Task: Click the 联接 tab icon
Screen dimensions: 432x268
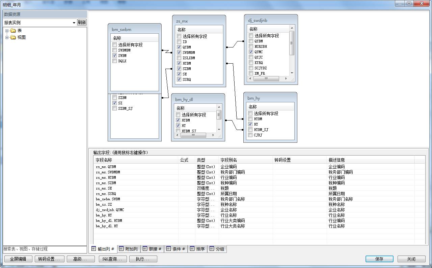Action: (145, 249)
